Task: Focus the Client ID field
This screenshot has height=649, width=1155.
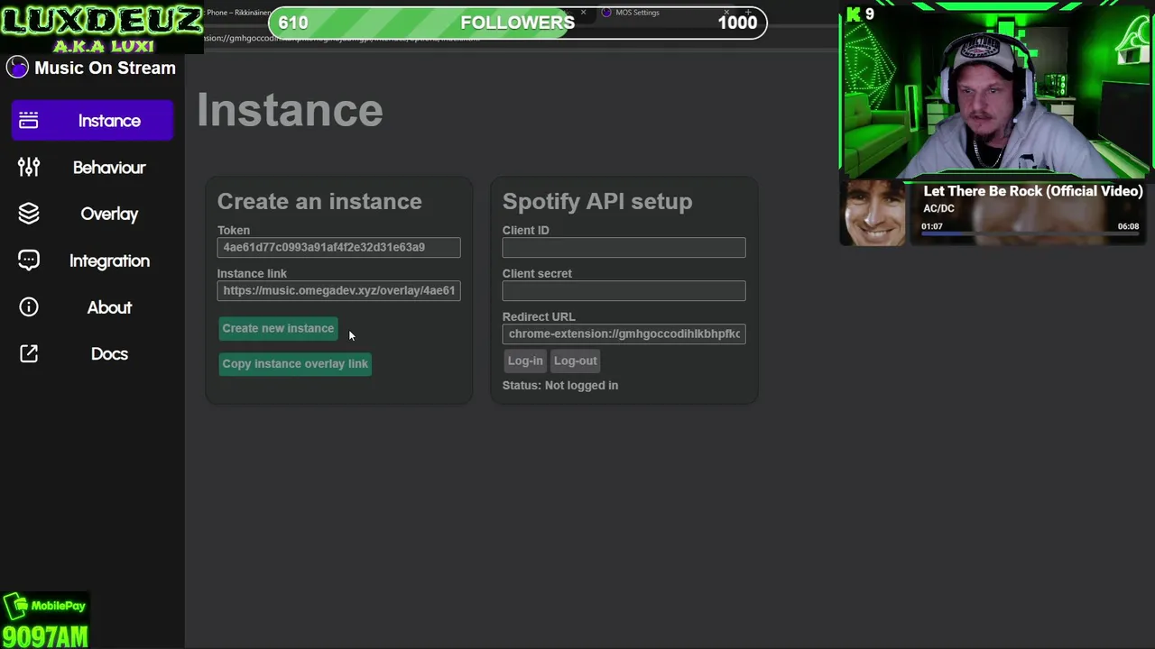Action: point(624,247)
